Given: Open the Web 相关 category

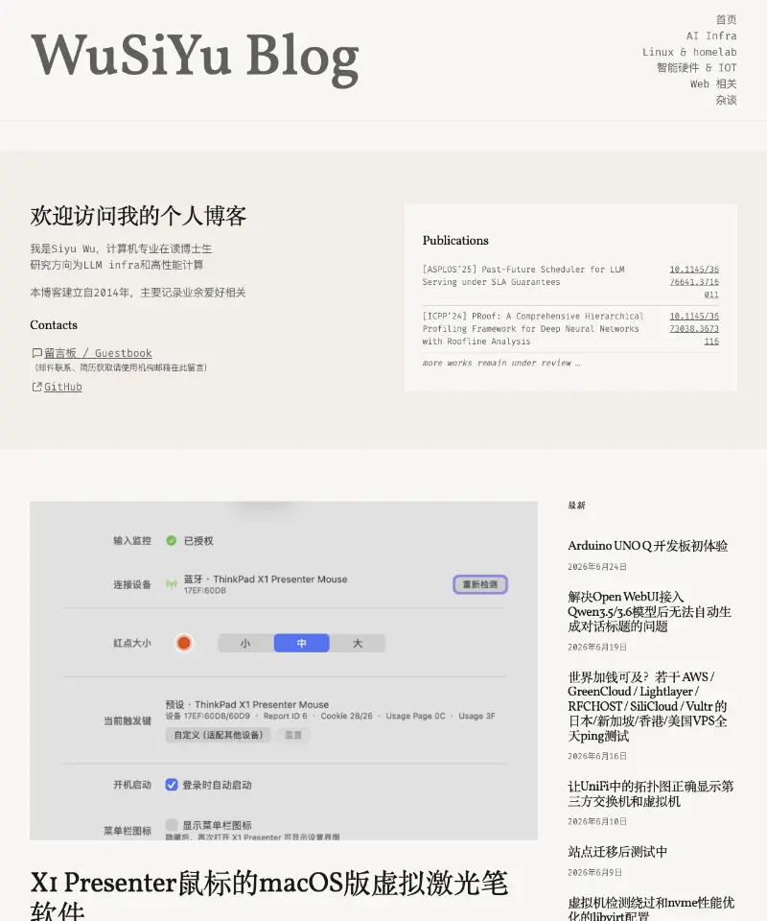Looking at the screenshot, I should 713,83.
